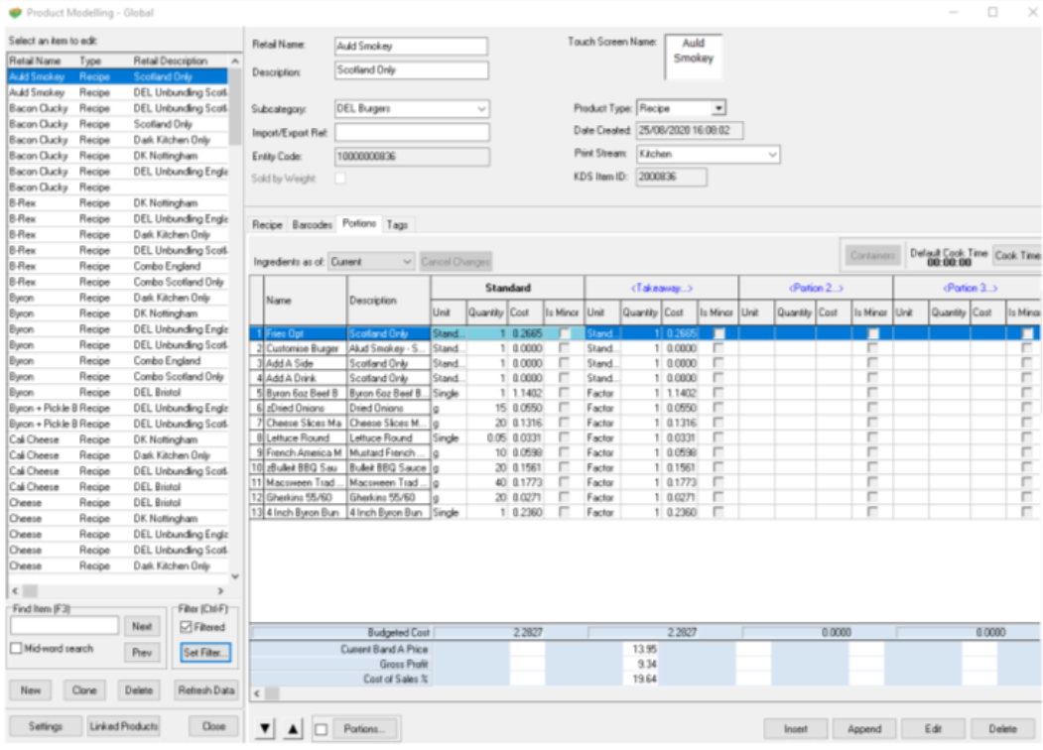Open the Print Stream dropdown
Image resolution: width=1043 pixels, height=750 pixels.
point(771,155)
